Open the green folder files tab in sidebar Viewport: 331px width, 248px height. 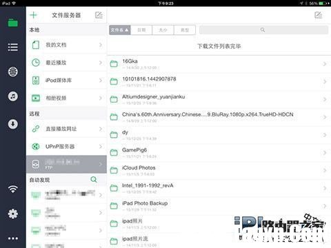(13, 23)
